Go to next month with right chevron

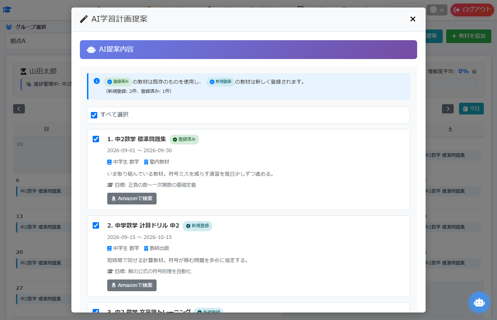[448, 109]
